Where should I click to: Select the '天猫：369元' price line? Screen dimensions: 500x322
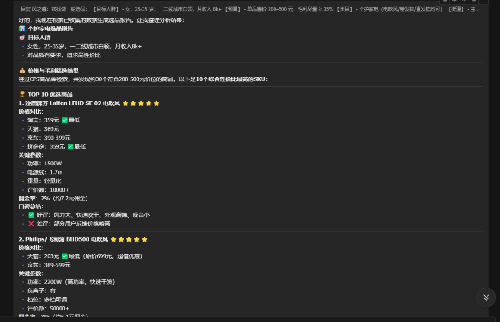[43, 129]
